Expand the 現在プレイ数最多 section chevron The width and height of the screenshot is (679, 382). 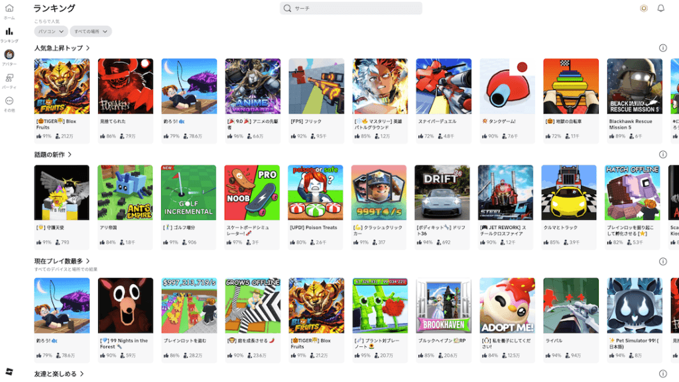pos(88,261)
